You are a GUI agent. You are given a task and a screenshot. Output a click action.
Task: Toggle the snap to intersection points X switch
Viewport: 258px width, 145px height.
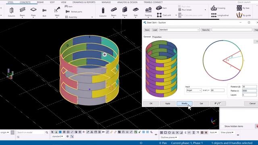click(x=177, y=133)
